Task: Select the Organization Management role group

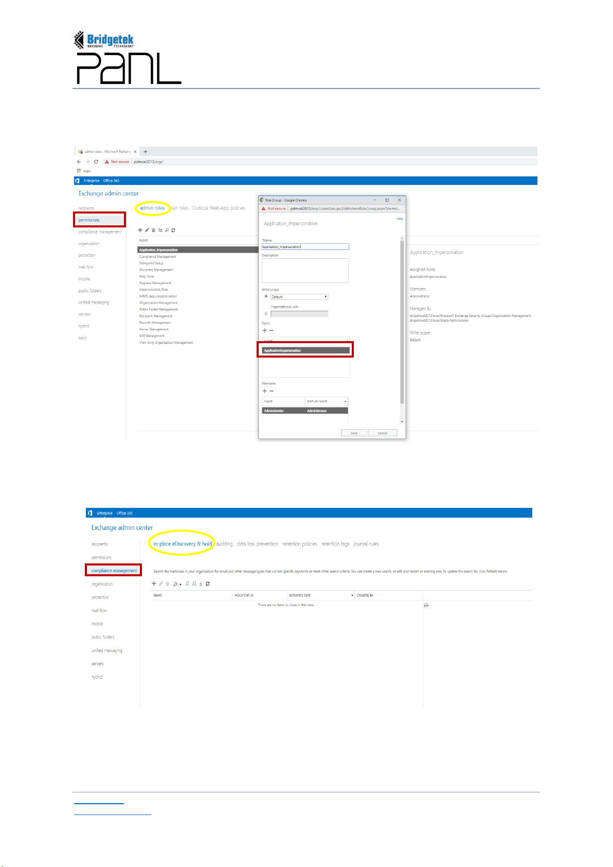Action: (x=158, y=303)
